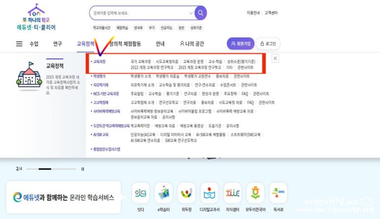
Task: Open the 학생평가 교원연수 link
Action: click(197, 76)
